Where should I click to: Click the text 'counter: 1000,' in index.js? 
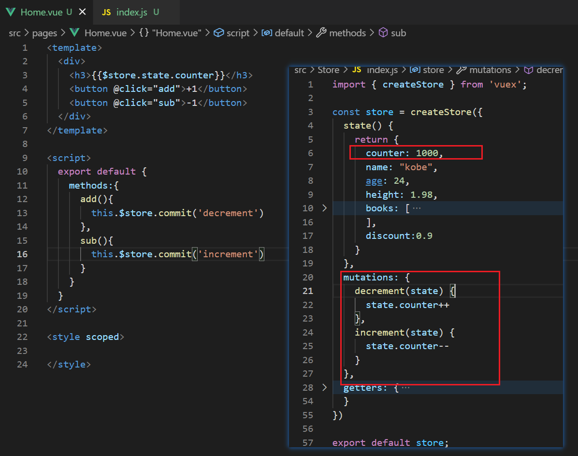point(404,153)
